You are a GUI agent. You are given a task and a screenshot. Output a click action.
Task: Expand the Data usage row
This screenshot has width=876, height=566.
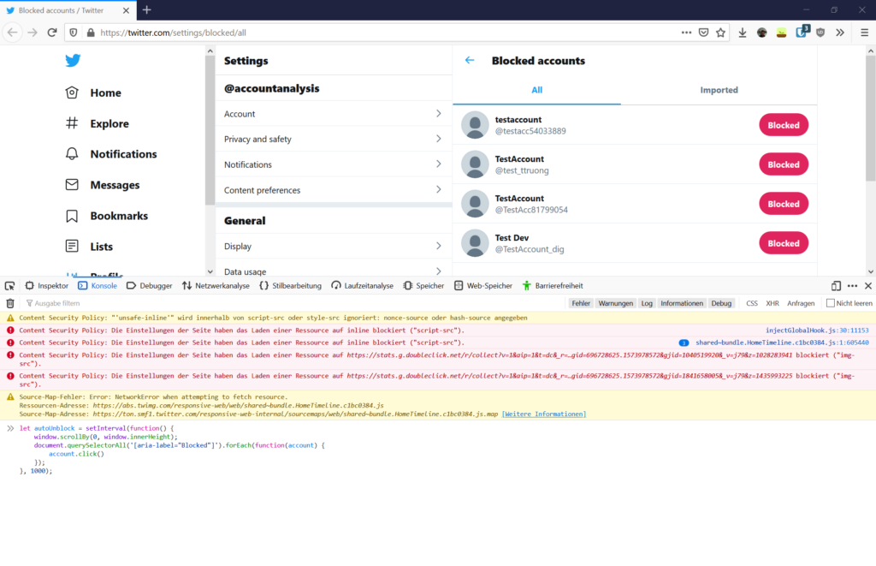(334, 270)
